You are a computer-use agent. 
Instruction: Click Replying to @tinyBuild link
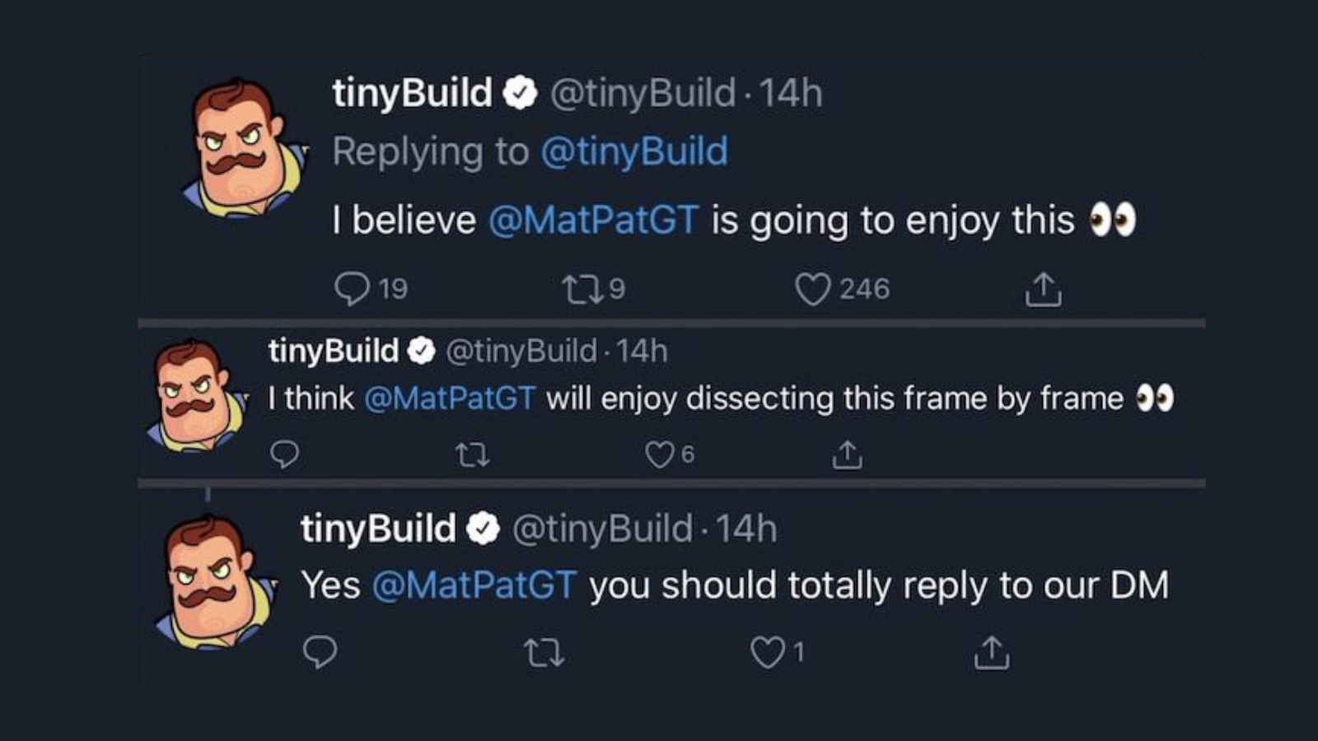pyautogui.click(x=634, y=151)
